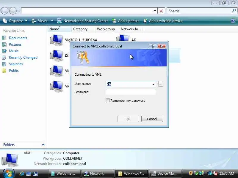Click Switch between windows quick launch icon

35,174
